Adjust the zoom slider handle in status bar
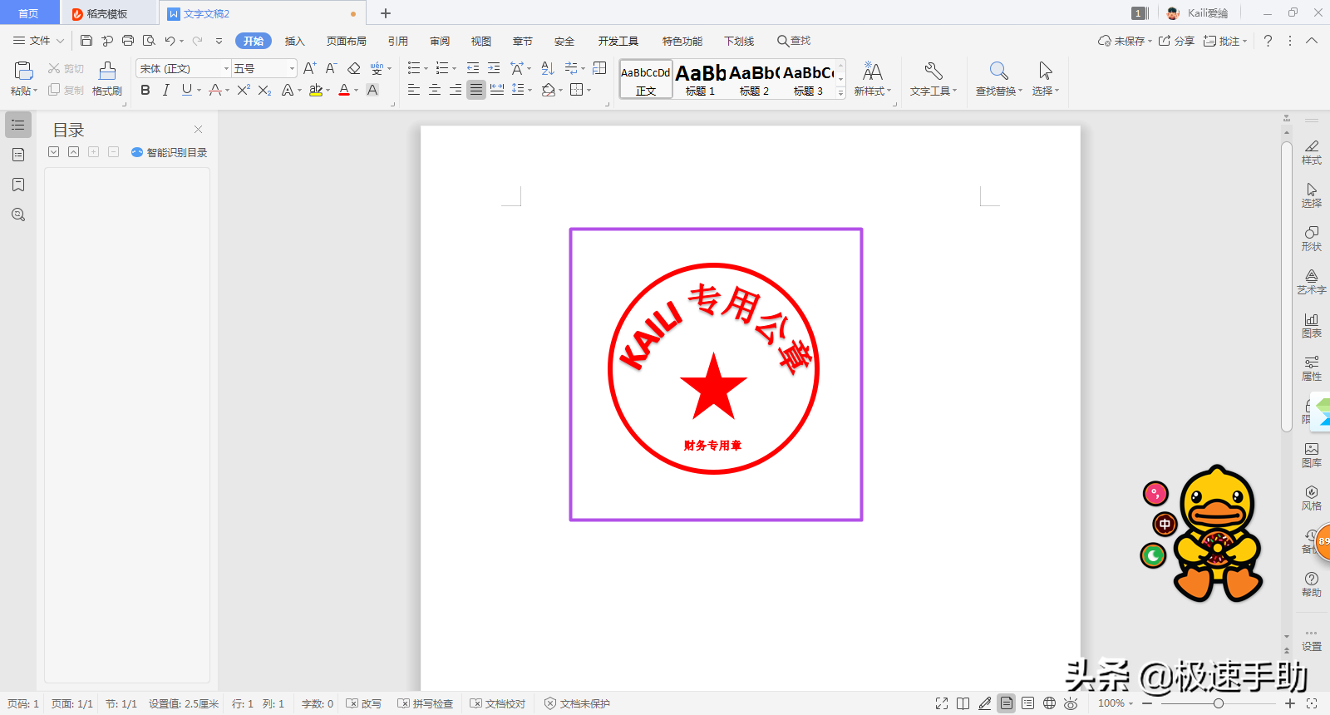 (1219, 703)
